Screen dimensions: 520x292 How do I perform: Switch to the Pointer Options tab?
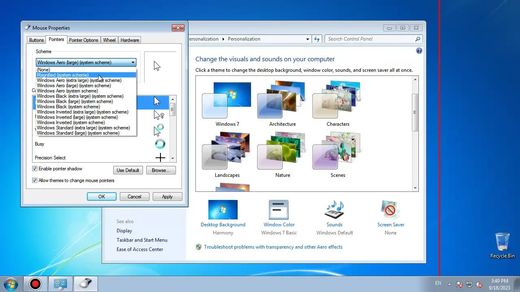click(83, 40)
